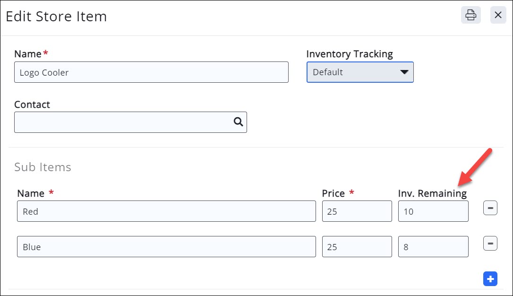Image resolution: width=513 pixels, height=296 pixels.
Task: Open the Inventory Tracking dropdown
Action: click(x=360, y=72)
